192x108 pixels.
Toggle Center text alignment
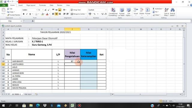point(56,14)
